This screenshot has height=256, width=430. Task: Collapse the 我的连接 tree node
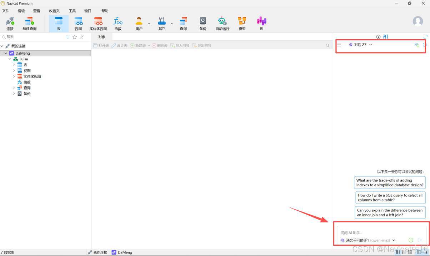coord(2,46)
